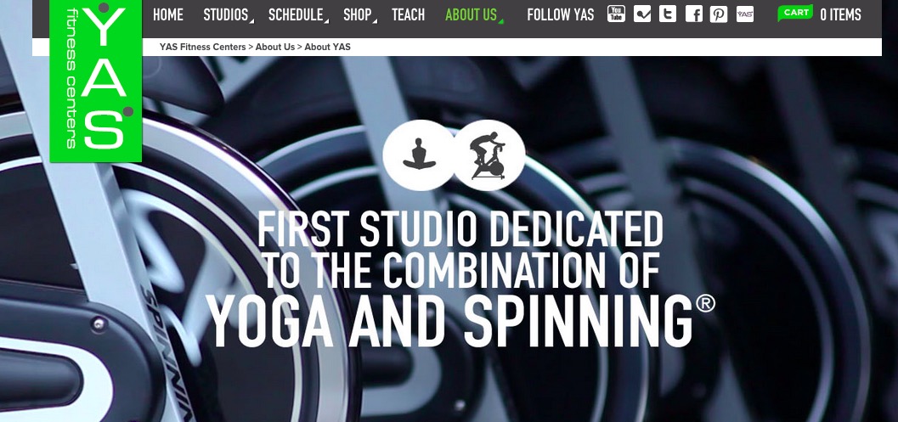
Task: Click the YAS fitness centers logo
Action: click(96, 81)
